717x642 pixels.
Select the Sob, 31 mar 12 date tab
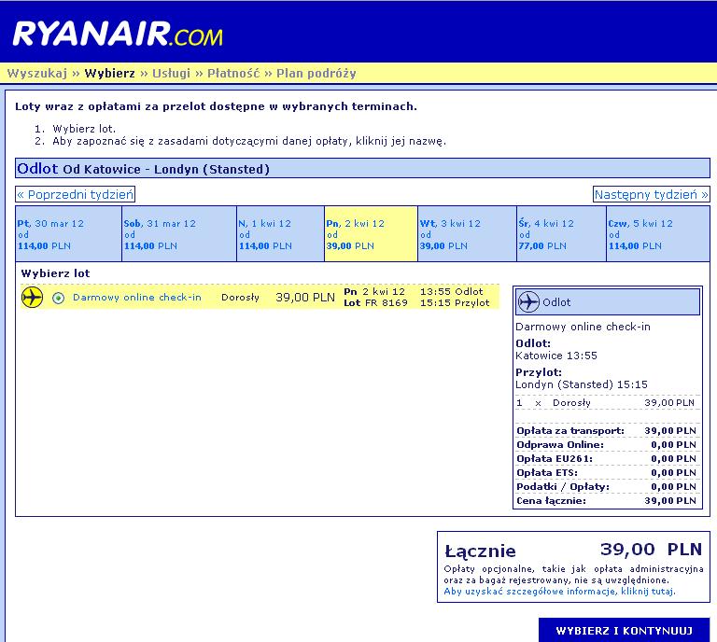(179, 234)
